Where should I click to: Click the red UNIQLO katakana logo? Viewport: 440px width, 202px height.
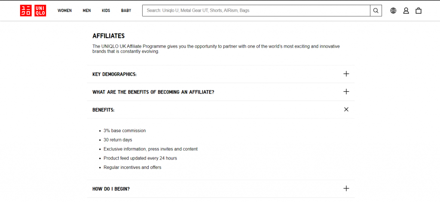26,11
